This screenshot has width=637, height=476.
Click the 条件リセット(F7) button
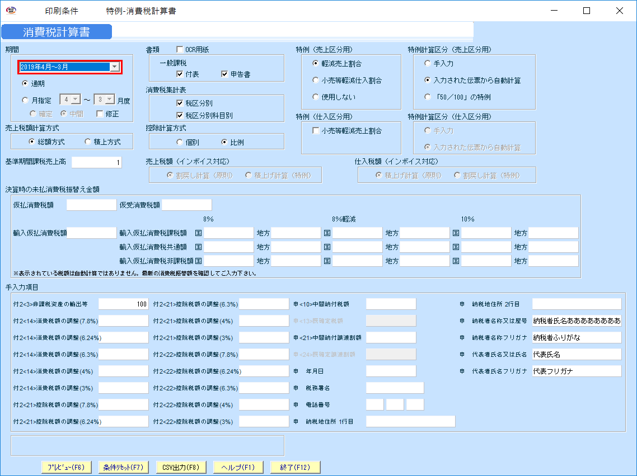123,466
